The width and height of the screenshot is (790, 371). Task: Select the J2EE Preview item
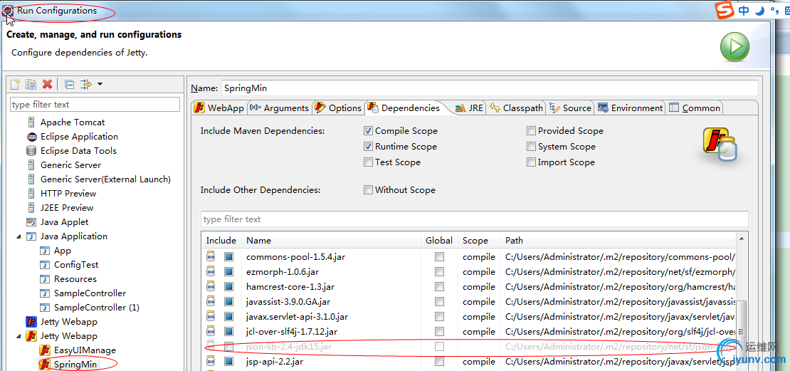click(67, 208)
